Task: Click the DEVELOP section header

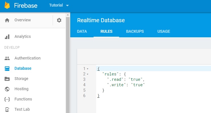Action: click(12, 48)
